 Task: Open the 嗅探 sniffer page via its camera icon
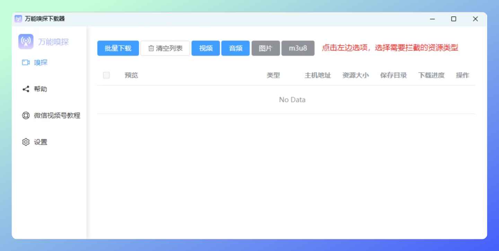pyautogui.click(x=26, y=63)
